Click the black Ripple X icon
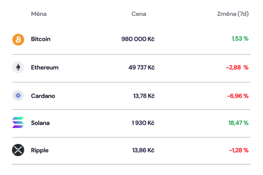Image resolution: width=263 pixels, height=175 pixels. tap(18, 150)
